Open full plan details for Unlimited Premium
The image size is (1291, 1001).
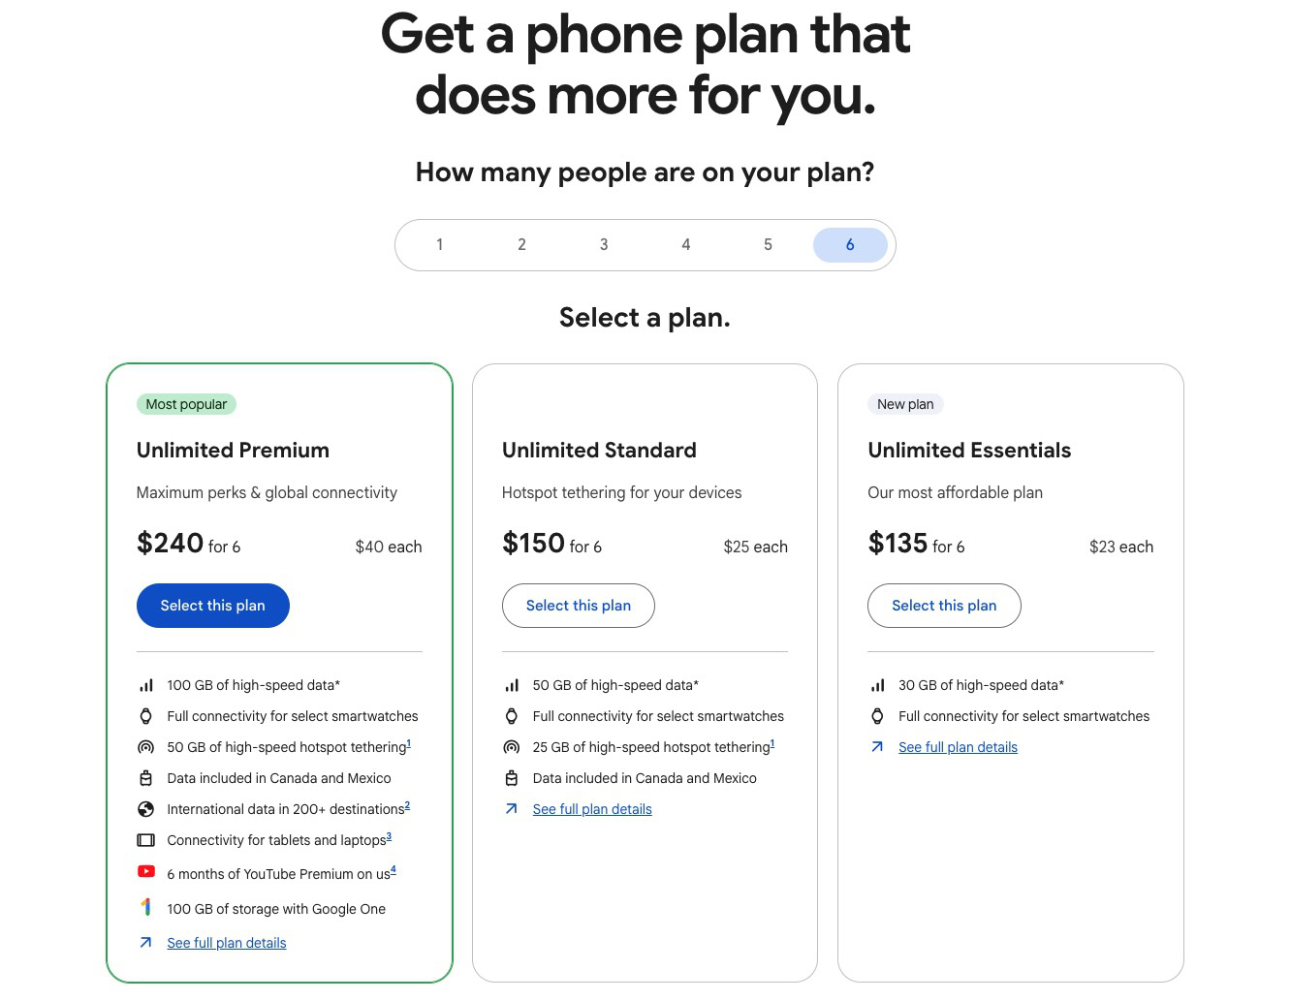pos(227,943)
